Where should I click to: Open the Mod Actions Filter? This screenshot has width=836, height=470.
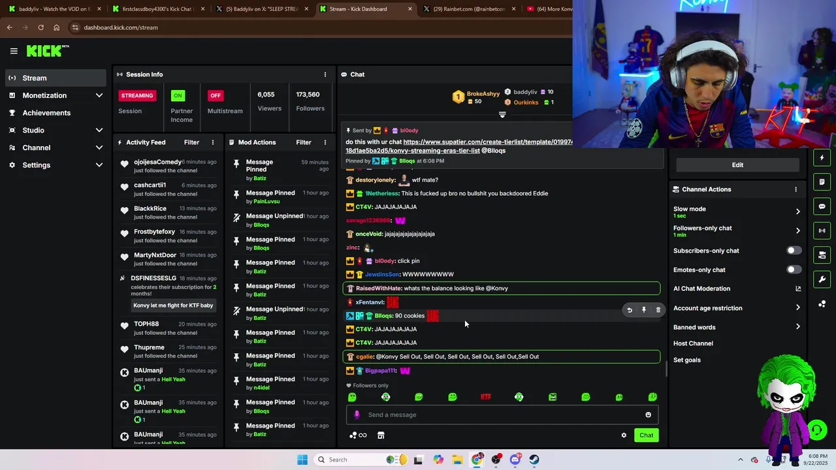(x=304, y=142)
